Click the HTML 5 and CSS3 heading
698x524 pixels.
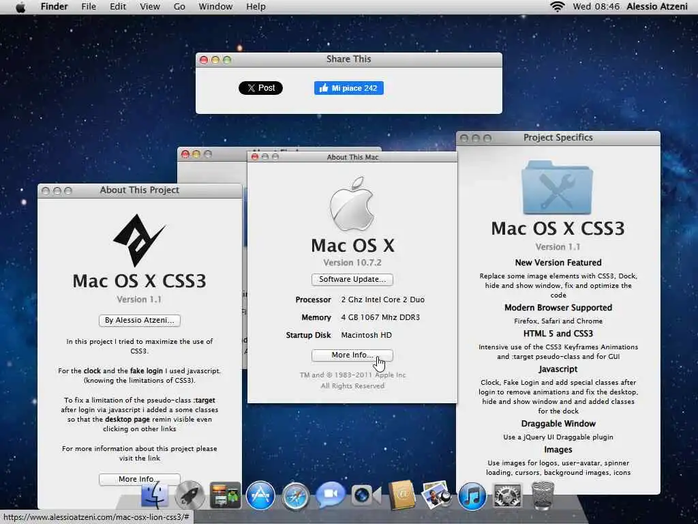558,333
